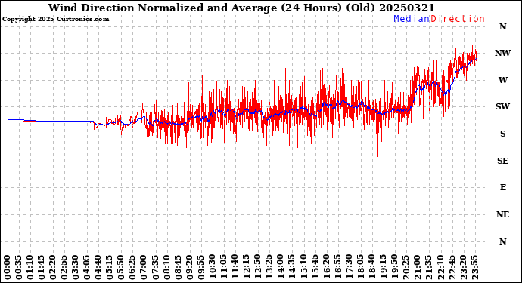Click the bottom N axis label
This screenshot has height=283, width=522.
(x=502, y=241)
